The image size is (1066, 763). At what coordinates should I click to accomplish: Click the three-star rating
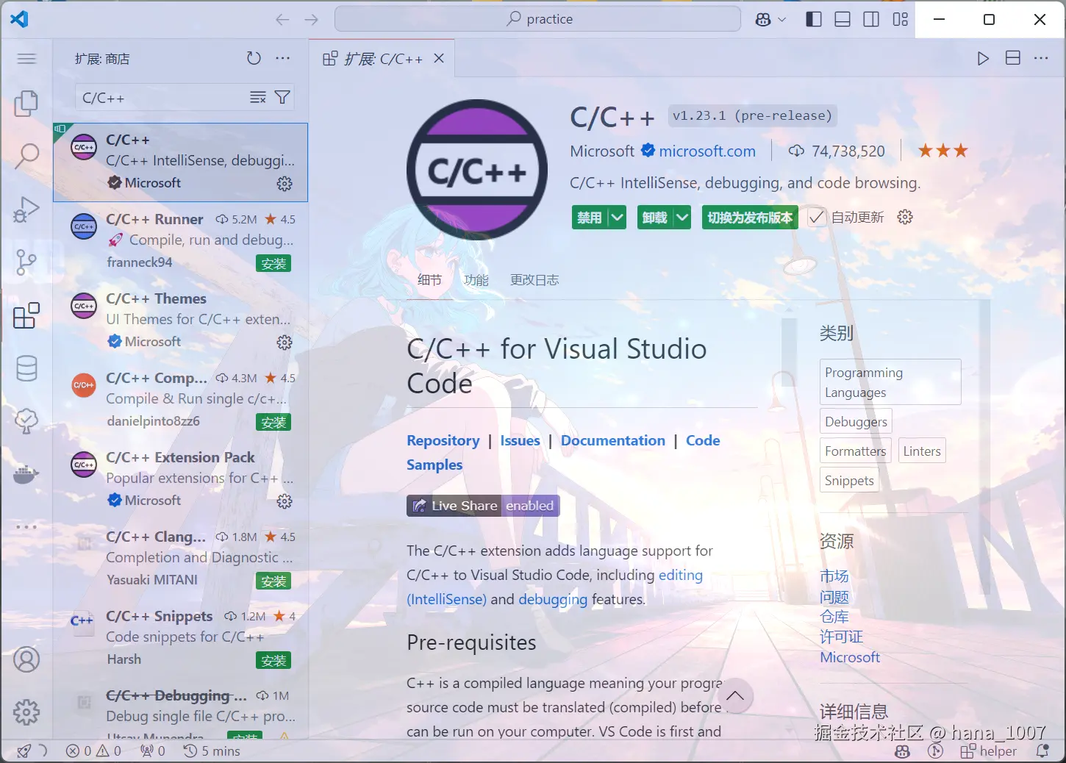coord(943,151)
